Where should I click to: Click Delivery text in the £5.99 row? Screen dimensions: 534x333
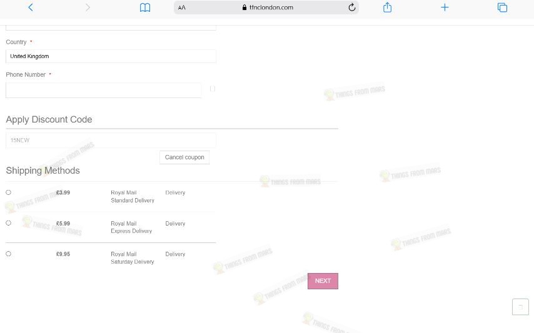[x=175, y=224]
